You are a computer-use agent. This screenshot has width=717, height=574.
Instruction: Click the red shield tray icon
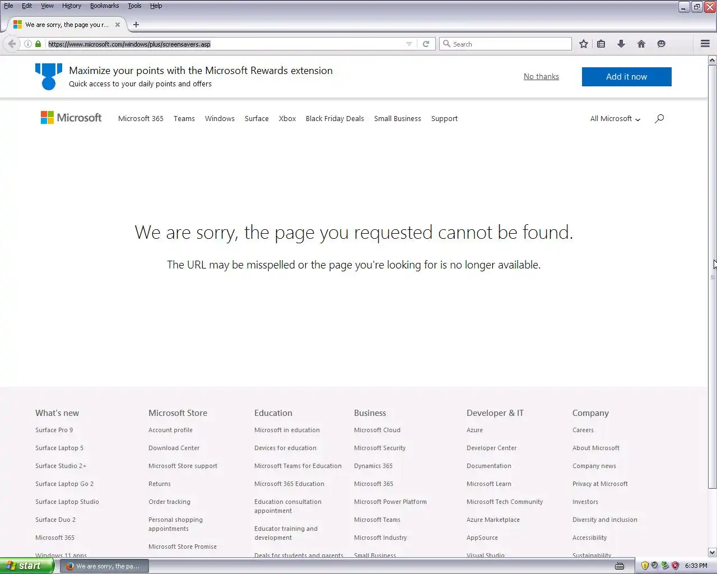click(675, 566)
